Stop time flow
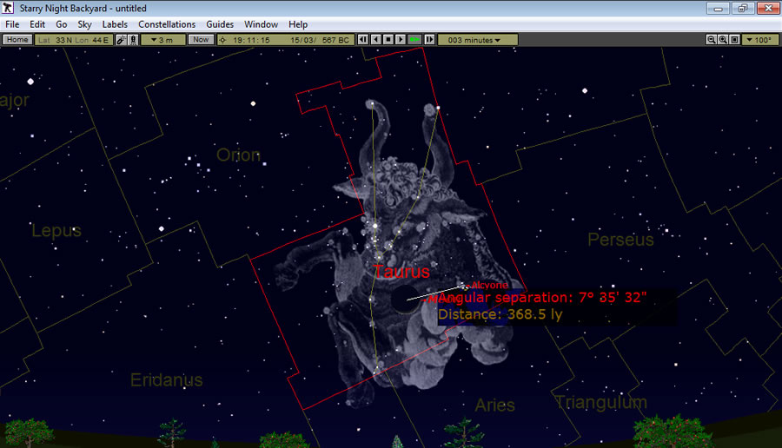Viewport: 782px width, 448px height. [388, 40]
